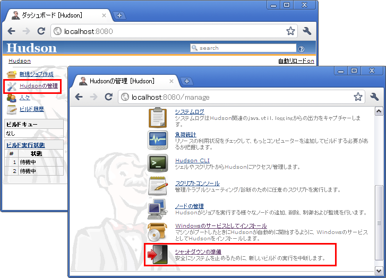Click the 新規ジョブ作成 link
Screen dimensions: 386x278
coord(37,74)
